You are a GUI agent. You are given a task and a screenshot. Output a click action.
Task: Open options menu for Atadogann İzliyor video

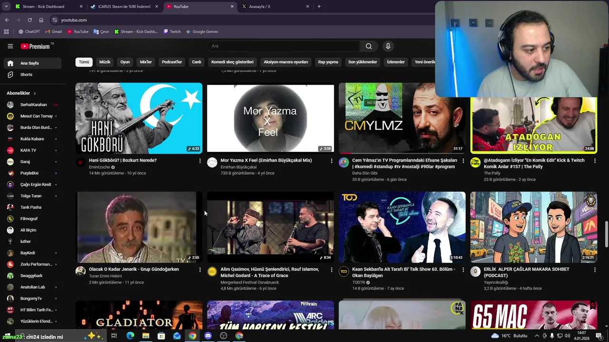(595, 161)
